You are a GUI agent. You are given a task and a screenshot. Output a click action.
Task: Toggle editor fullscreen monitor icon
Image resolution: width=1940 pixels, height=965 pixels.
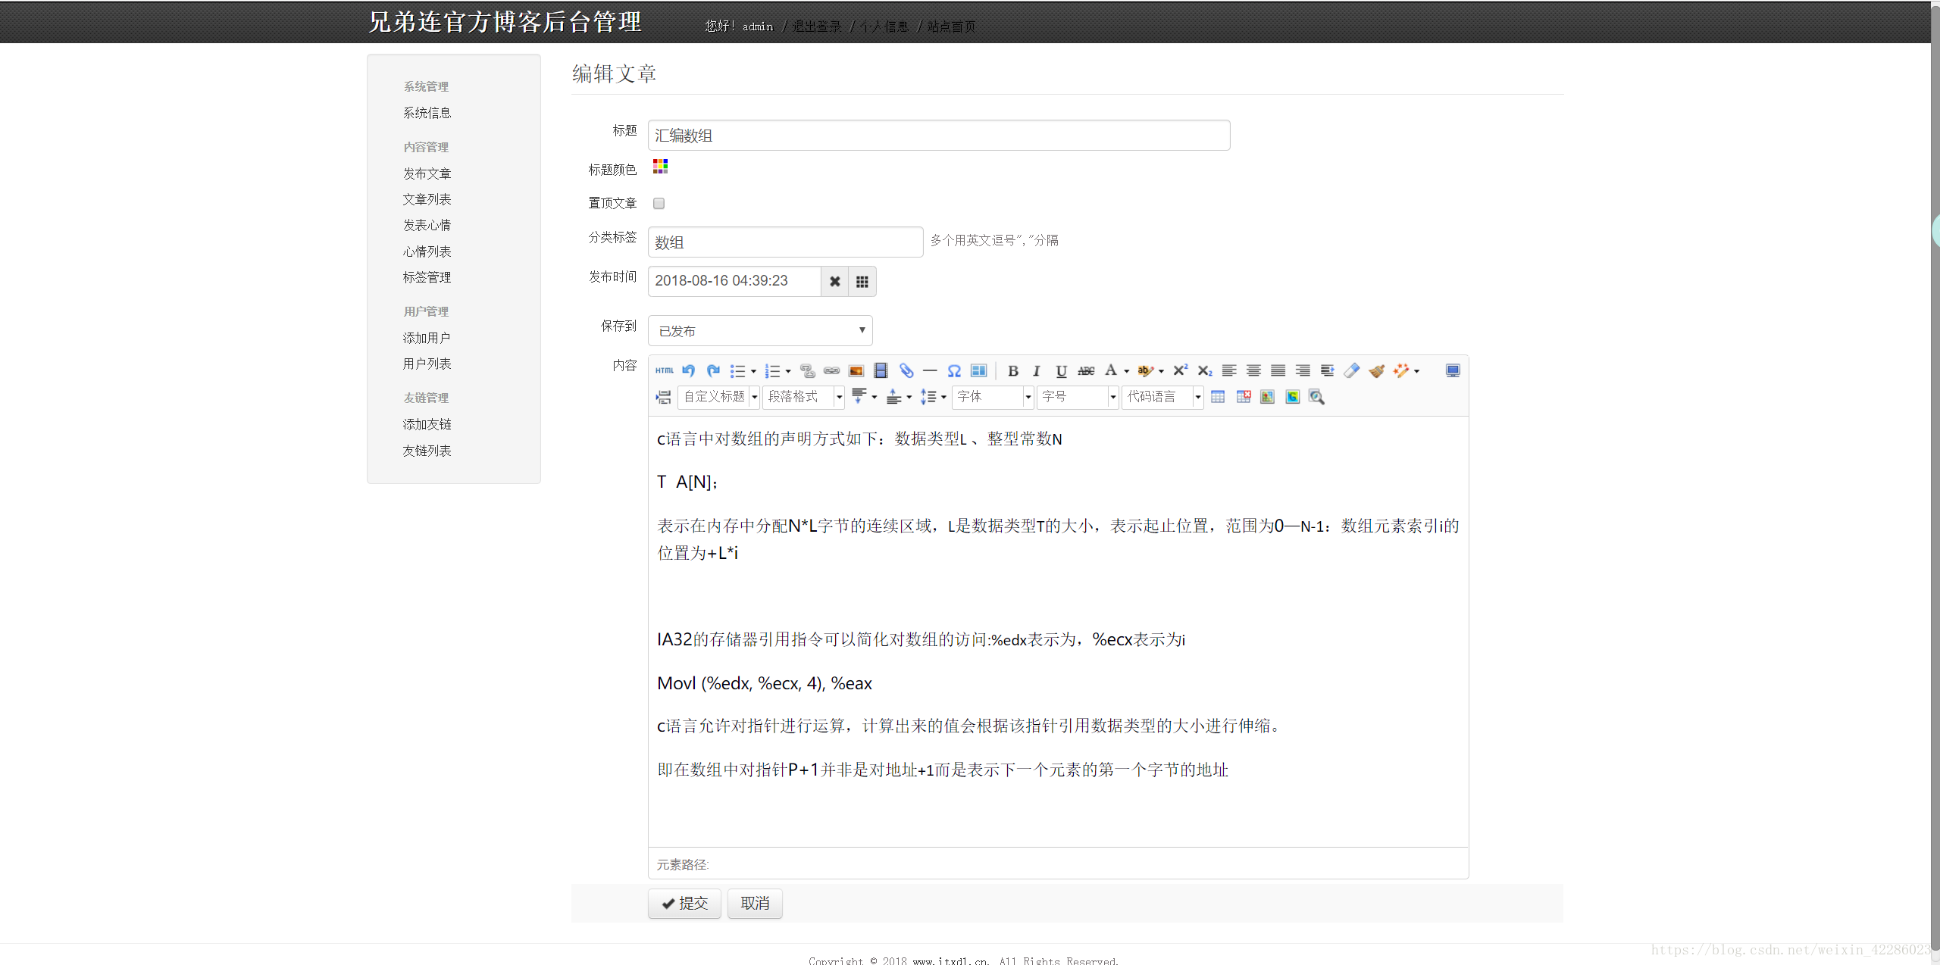coord(1452,370)
